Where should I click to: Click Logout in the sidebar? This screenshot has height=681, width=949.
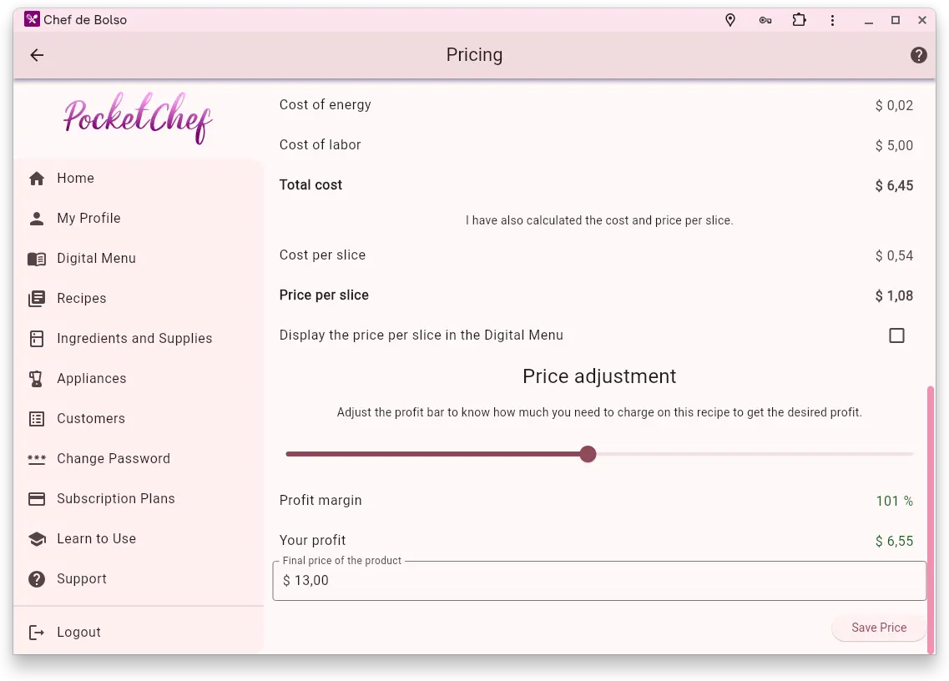click(x=78, y=633)
